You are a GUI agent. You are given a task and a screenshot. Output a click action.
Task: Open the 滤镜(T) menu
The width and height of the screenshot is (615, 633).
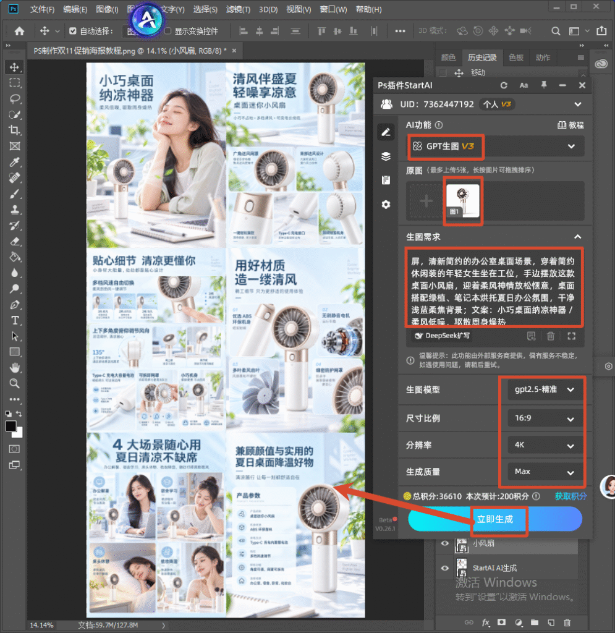238,9
